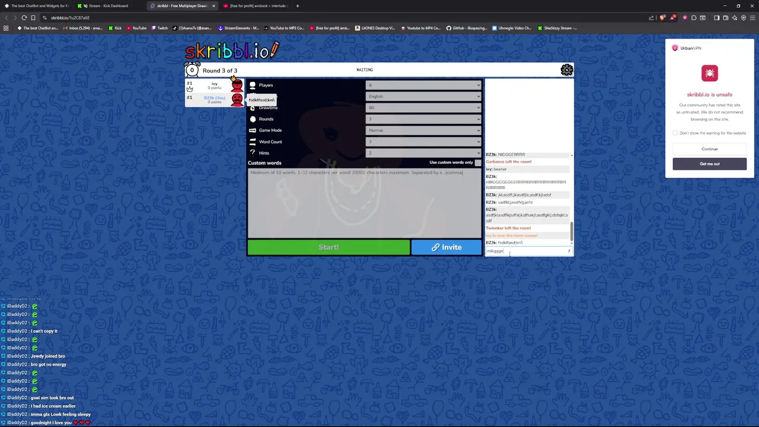Click the share page icon in address bar
The image size is (759, 427).
(651, 18)
